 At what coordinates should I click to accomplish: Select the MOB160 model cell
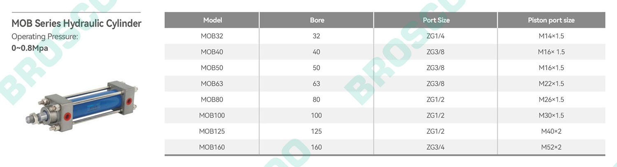pyautogui.click(x=212, y=147)
